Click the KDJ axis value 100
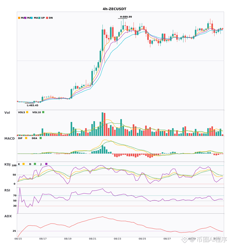The width and height of the screenshot is (229, 246). pyautogui.click(x=14, y=165)
